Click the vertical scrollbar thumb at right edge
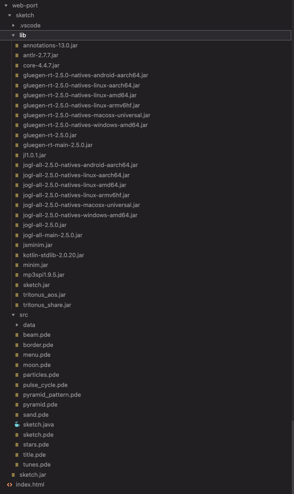Viewport: 294px width, 494px height. click(292, 457)
